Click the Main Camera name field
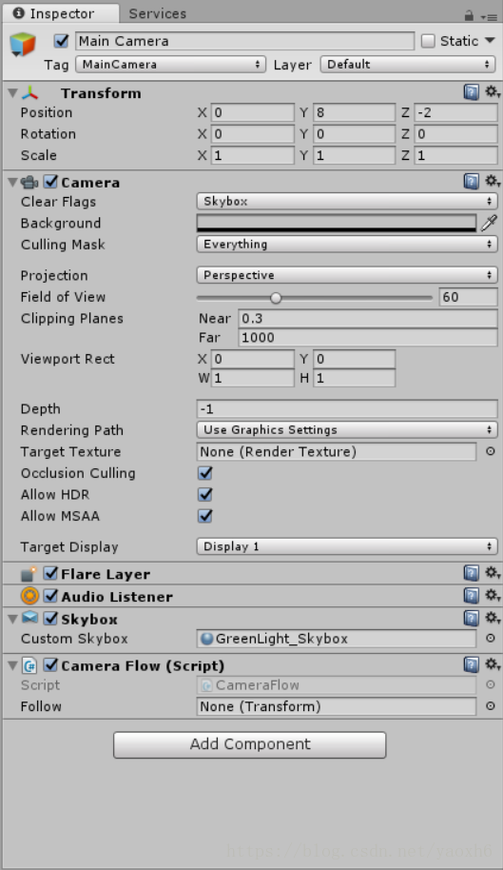Image resolution: width=503 pixels, height=870 pixels. (x=245, y=41)
